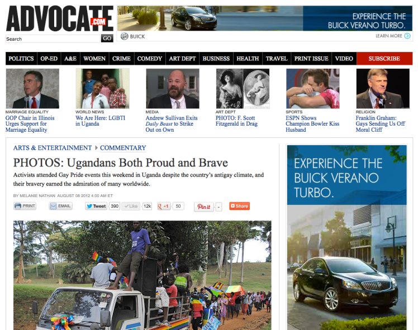Viewport: 418px width, 330px height.
Task: Click the Advocate.com logo
Action: pos(60,18)
